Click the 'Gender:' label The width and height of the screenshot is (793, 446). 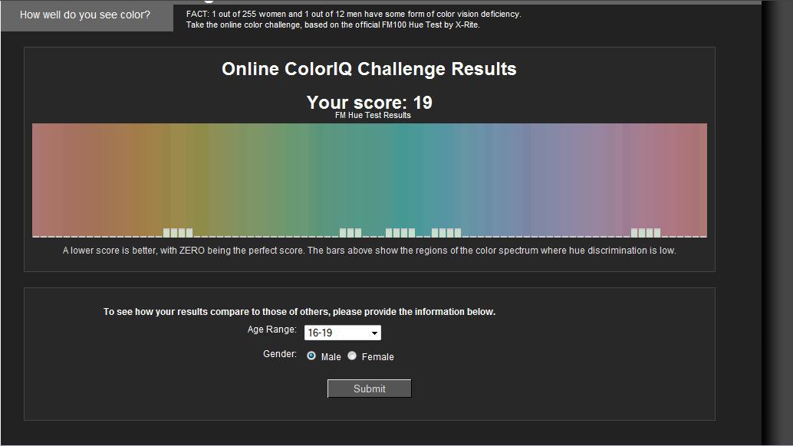point(280,354)
